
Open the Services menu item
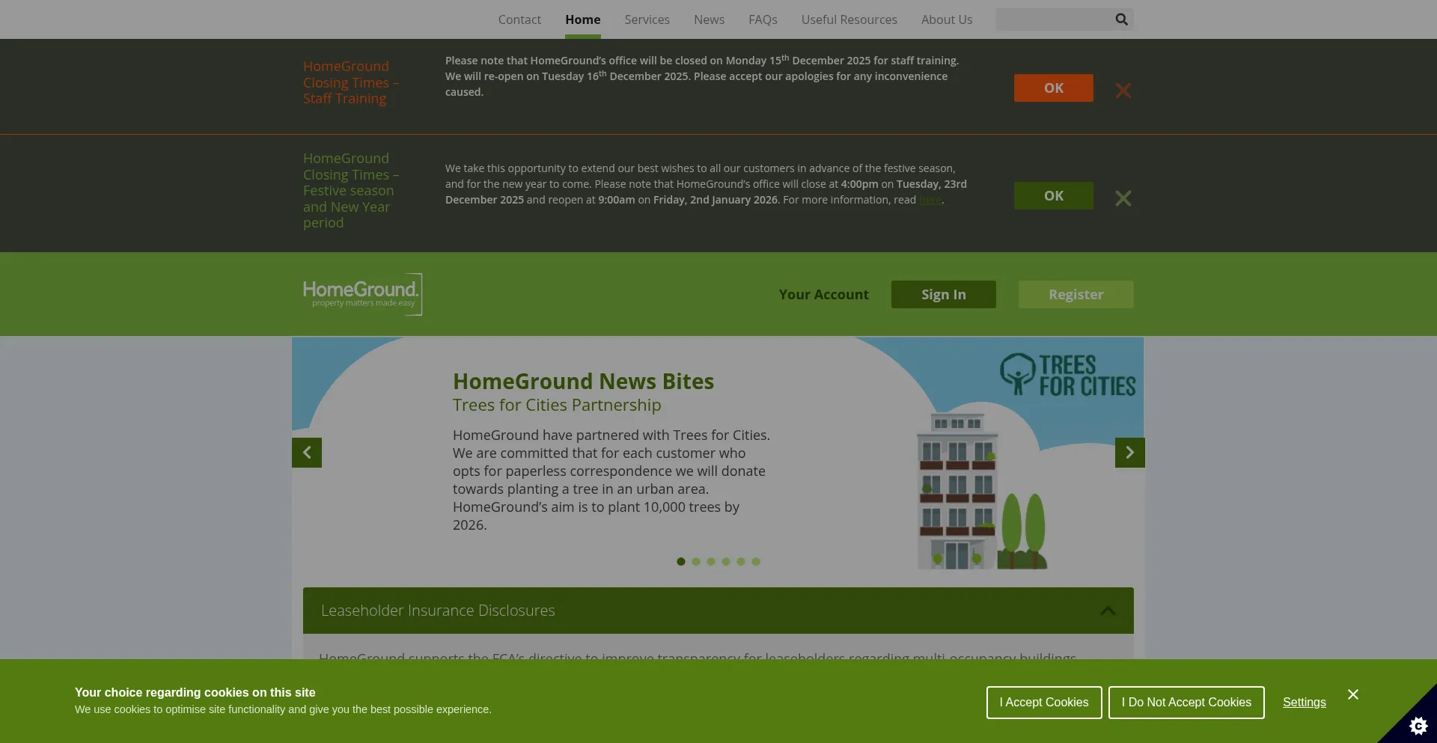coord(647,19)
